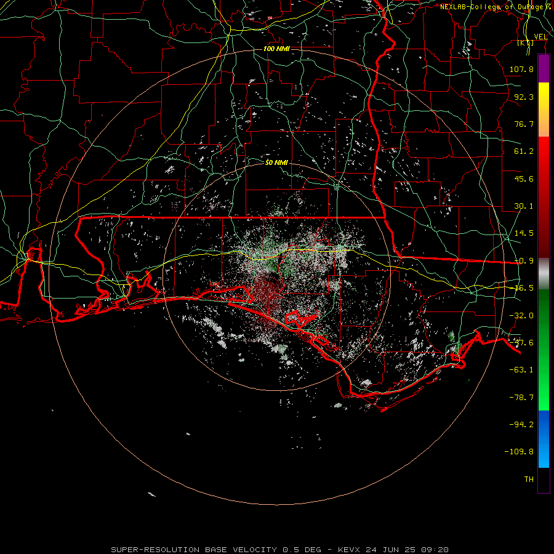This screenshot has width=554, height=554.
Task: Click the -47.6 legend value
Action: pyautogui.click(x=521, y=343)
